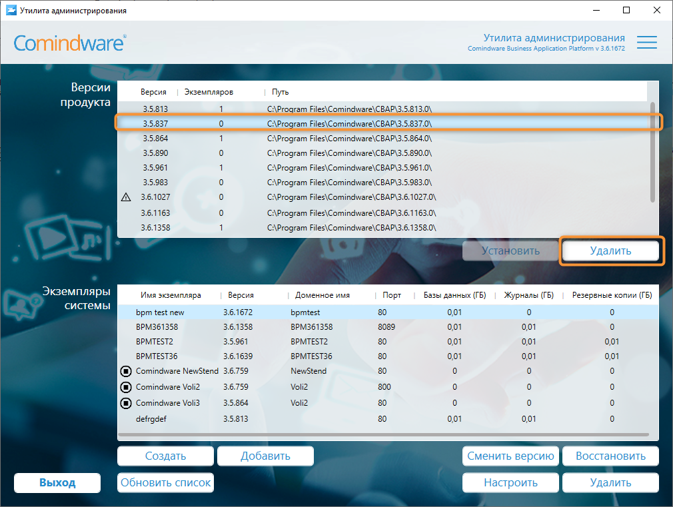Click the NewStend domain name cell

(308, 371)
